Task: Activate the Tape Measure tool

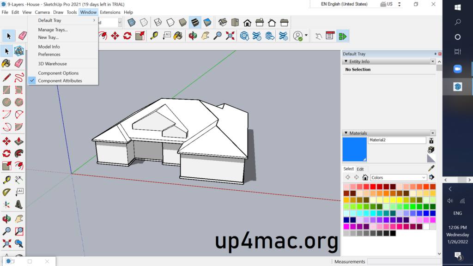Action: click(x=7, y=179)
